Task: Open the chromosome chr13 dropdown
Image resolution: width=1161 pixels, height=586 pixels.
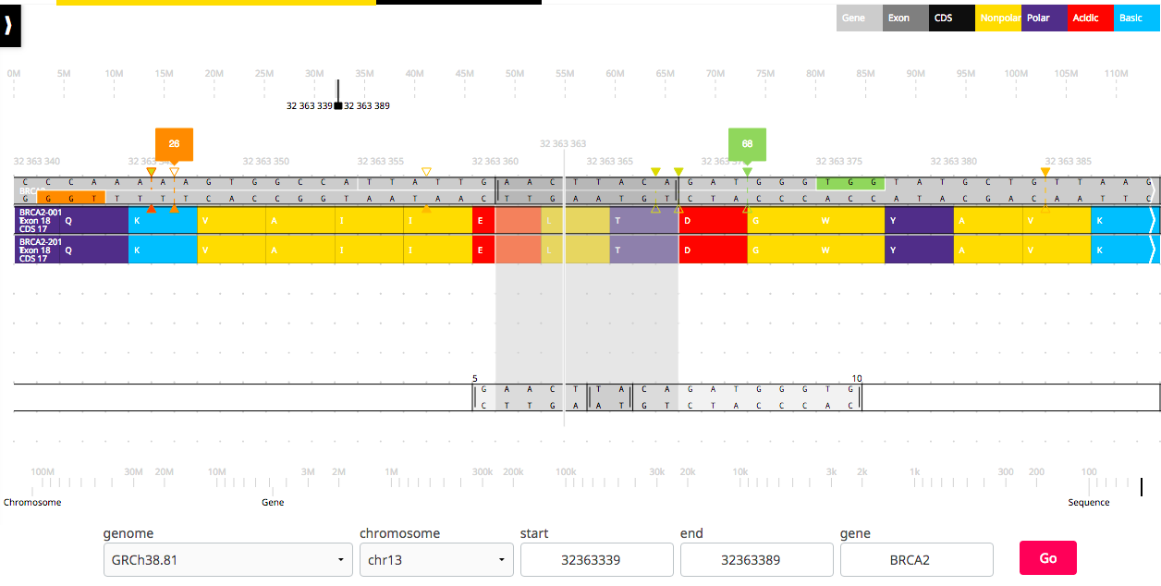Action: pyautogui.click(x=435, y=559)
